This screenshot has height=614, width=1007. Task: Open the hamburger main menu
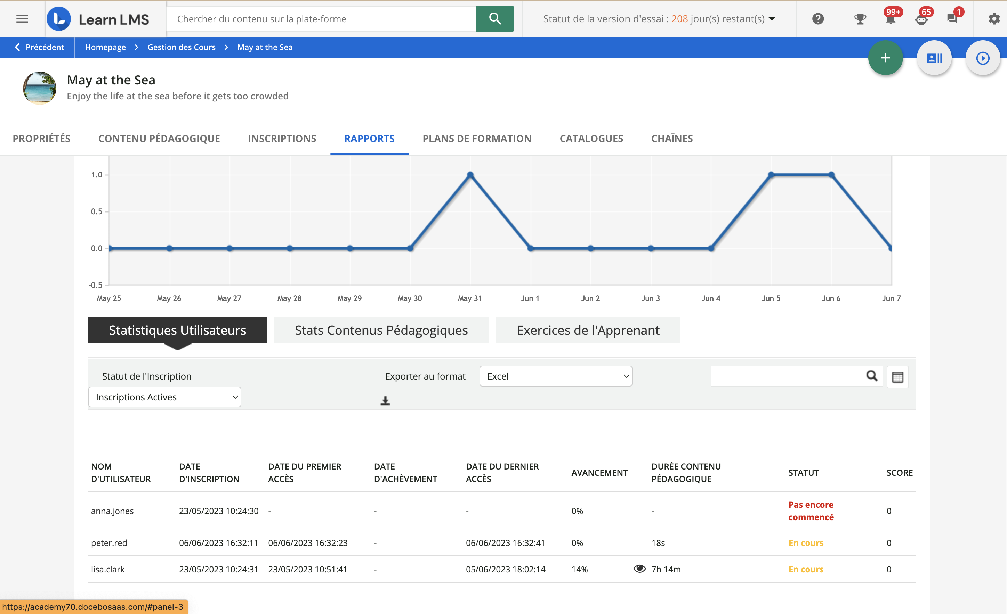(22, 19)
